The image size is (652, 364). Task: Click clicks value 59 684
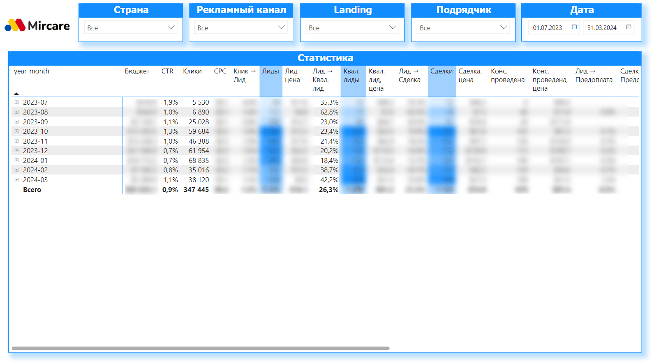pyautogui.click(x=199, y=131)
